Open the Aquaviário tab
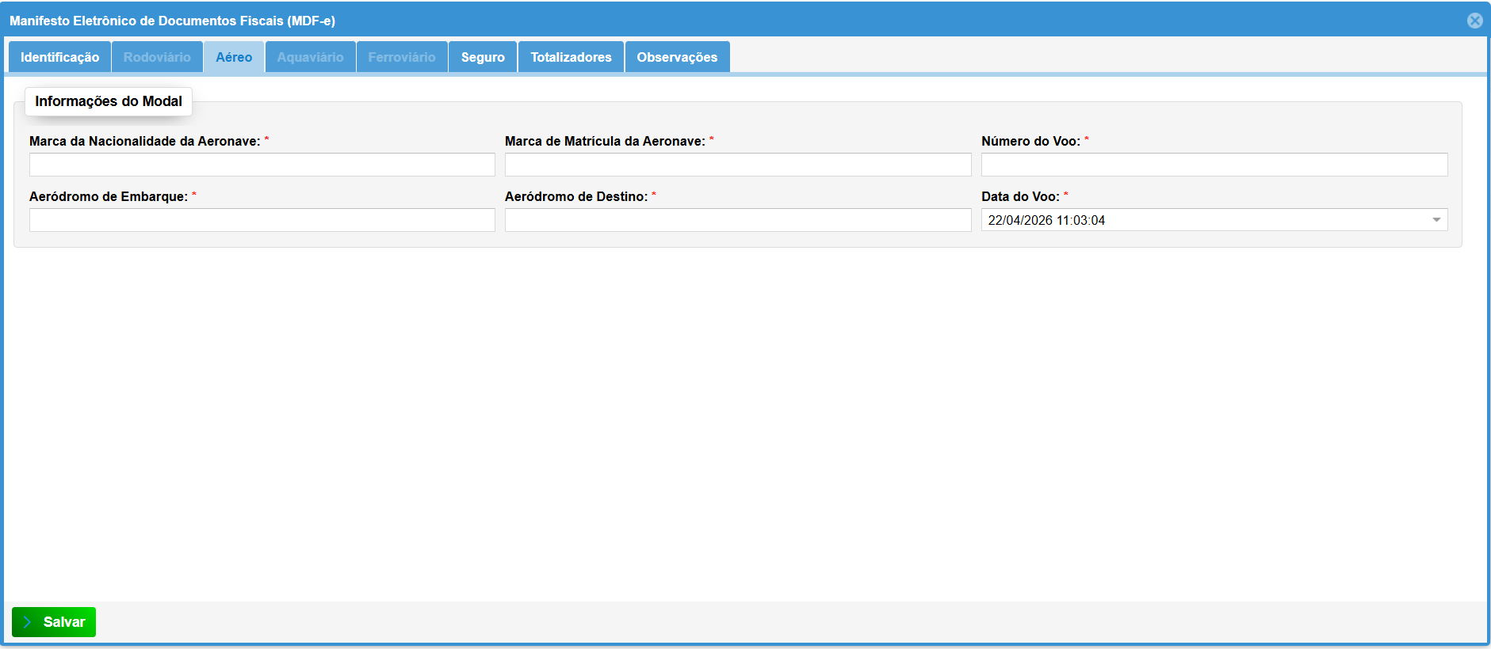The height and width of the screenshot is (649, 1491). pyautogui.click(x=310, y=57)
